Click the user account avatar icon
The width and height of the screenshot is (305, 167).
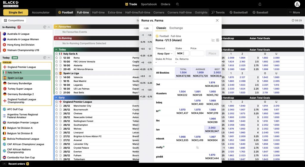coord(297,4)
